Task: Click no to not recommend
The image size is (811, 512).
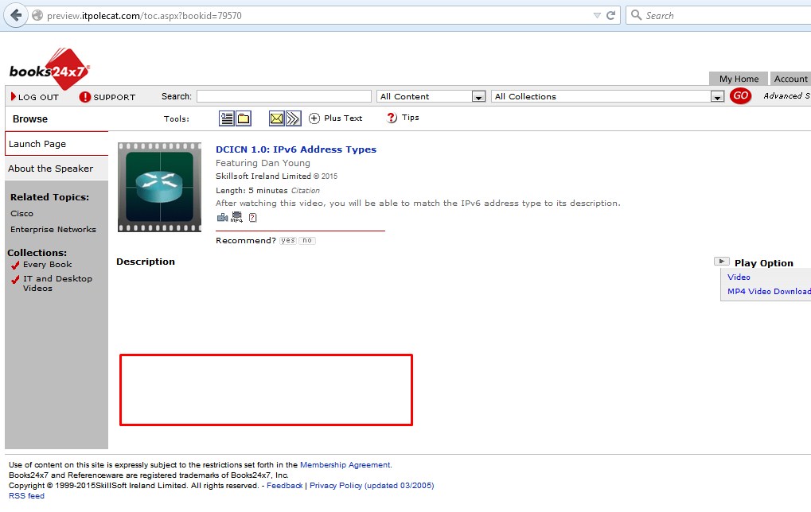Action: pyautogui.click(x=307, y=240)
